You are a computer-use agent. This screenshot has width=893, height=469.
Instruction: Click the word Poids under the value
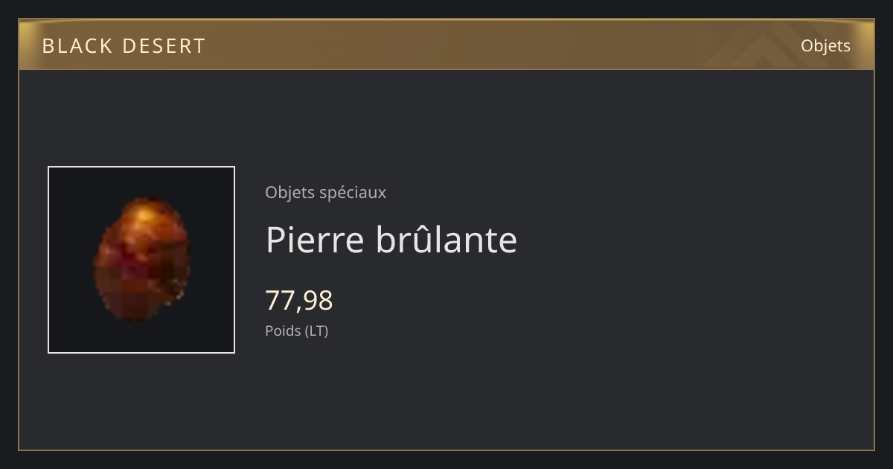[x=281, y=331]
